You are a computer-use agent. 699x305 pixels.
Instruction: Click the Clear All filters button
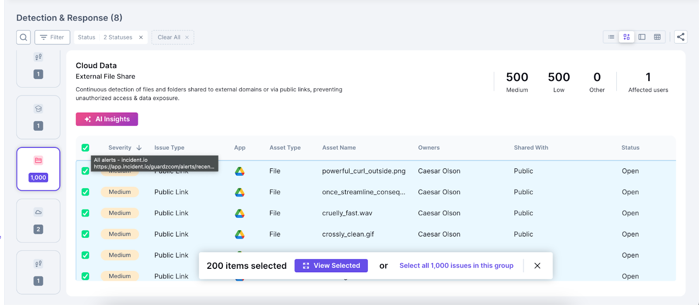click(173, 37)
